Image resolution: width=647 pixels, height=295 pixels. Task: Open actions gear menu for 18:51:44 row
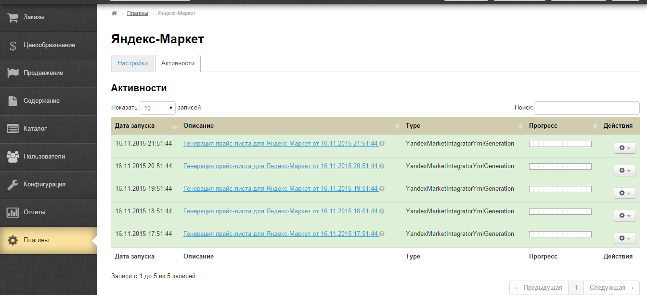(624, 216)
